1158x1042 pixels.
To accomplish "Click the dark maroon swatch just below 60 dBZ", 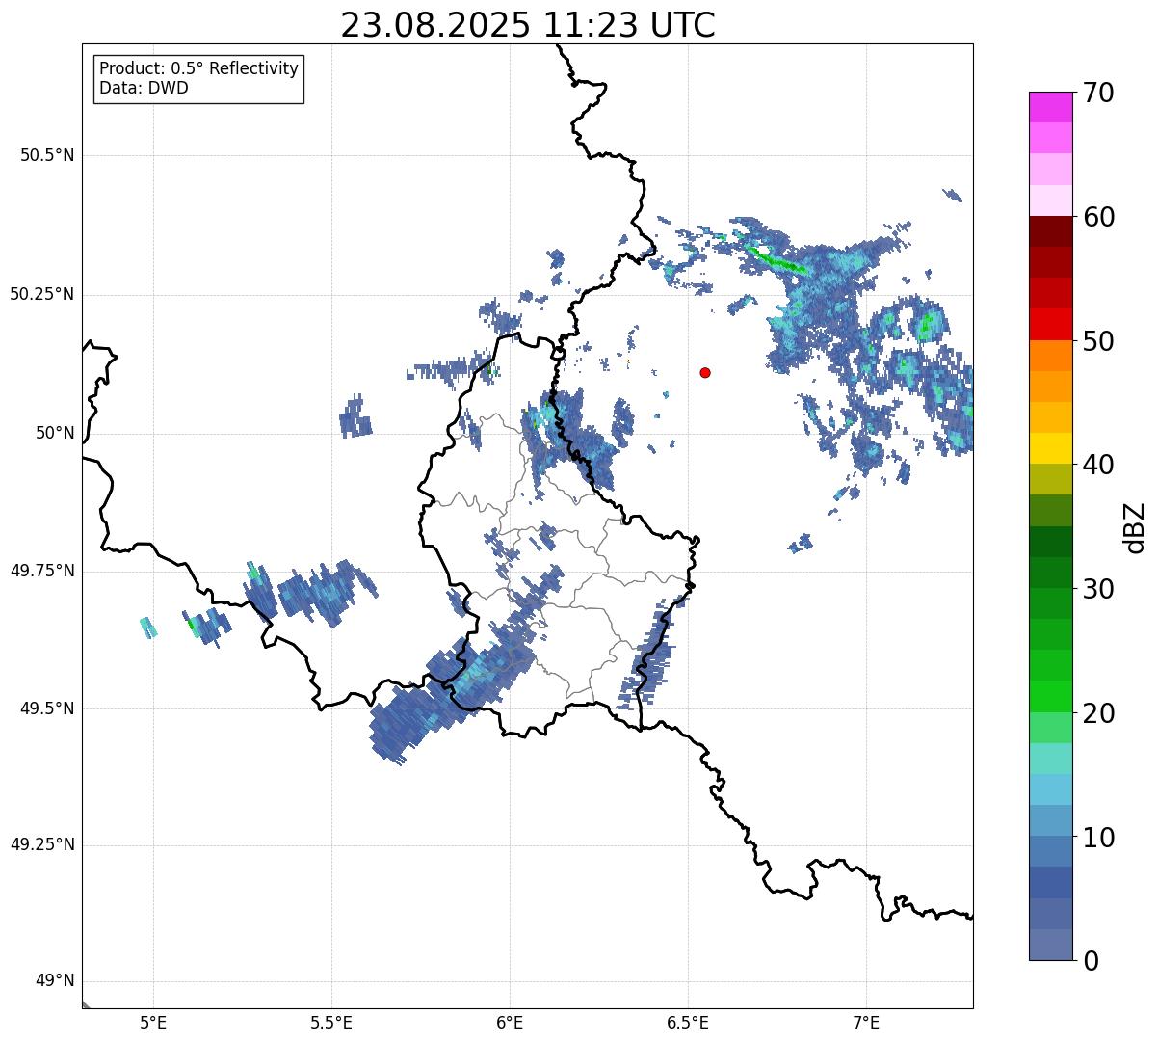I will 1051,231.
